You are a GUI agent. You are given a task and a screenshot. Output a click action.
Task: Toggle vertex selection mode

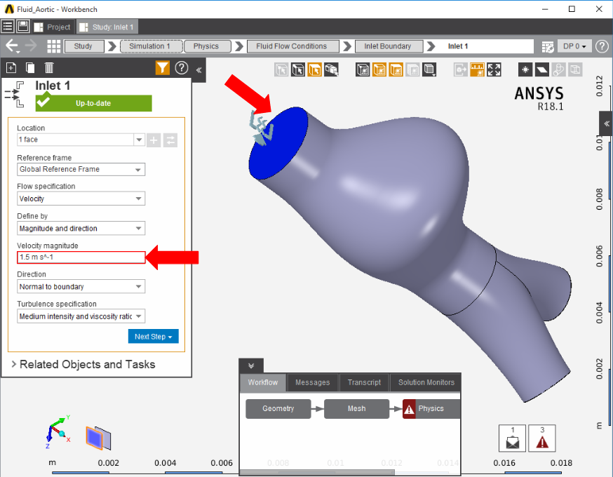coord(281,70)
